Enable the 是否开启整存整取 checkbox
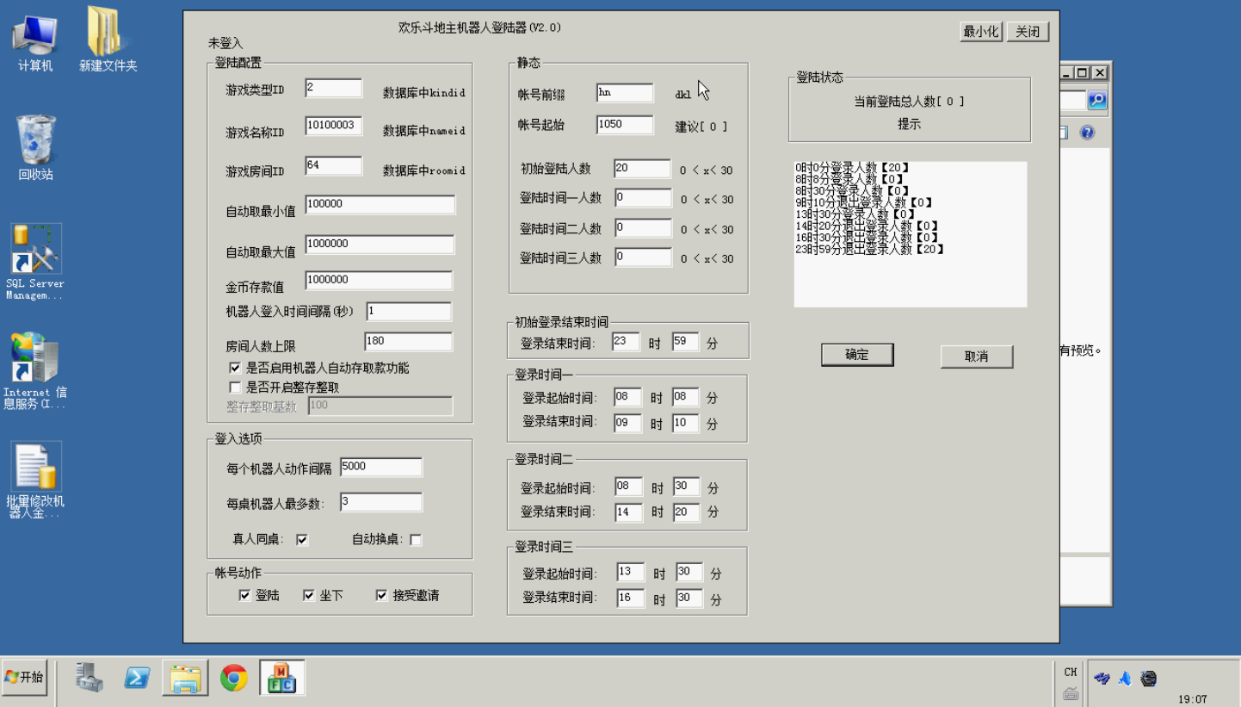This screenshot has height=707, width=1241. click(236, 388)
